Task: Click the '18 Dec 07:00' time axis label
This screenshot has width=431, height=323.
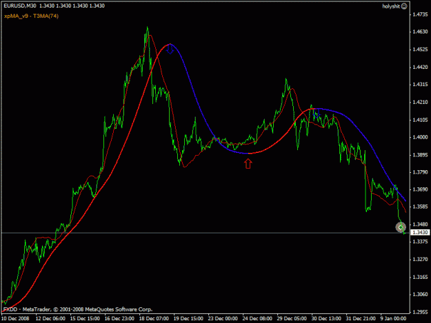Action: [154, 319]
